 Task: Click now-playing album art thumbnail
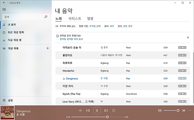(x=7, y=113)
